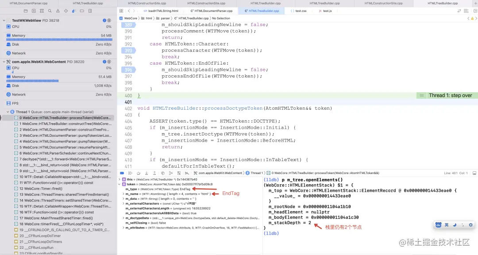This screenshot has height=255, width=478.
Task: Select the test.css editor tab
Action: pos(298,11)
